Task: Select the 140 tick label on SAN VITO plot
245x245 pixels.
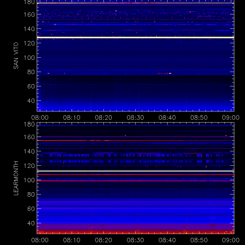Action: [x=29, y=29]
